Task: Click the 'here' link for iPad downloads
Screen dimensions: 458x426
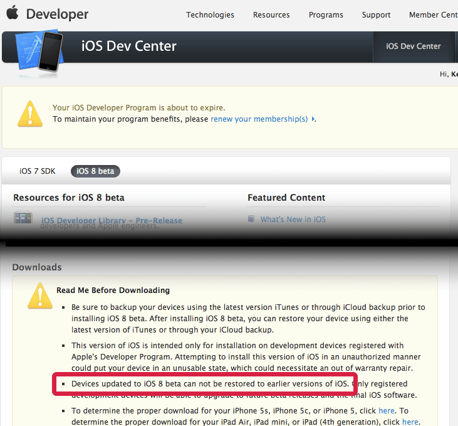Action: 410,422
